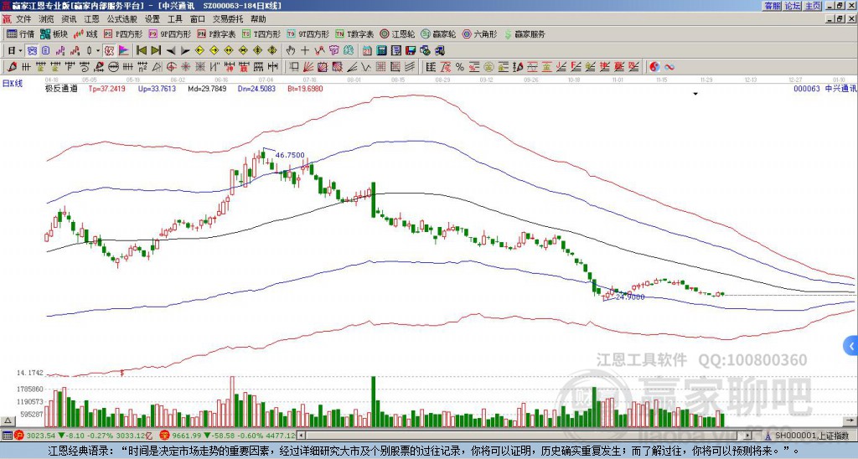The image size is (858, 459).
Task: Click the 日K线 label
Action: point(13,84)
